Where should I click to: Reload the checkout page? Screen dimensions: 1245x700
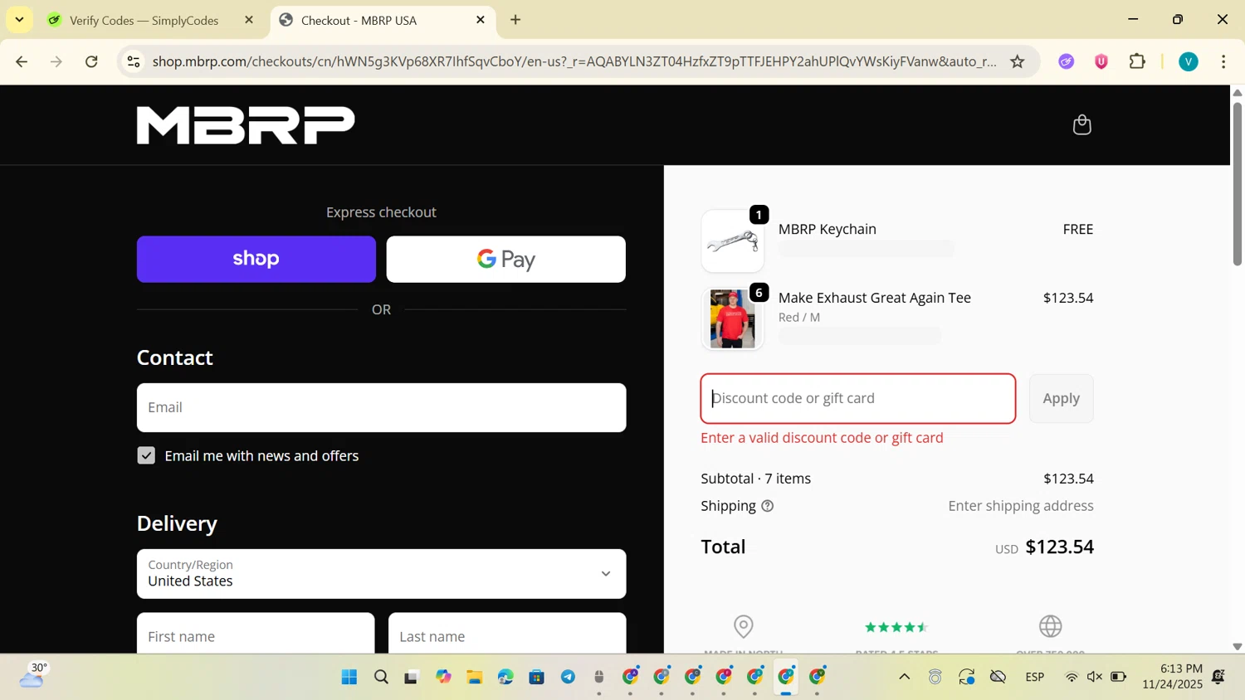pos(92,61)
